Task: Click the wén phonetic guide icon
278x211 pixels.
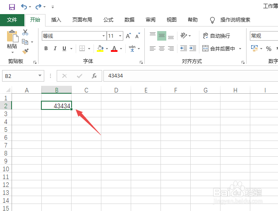Action: [x=132, y=49]
